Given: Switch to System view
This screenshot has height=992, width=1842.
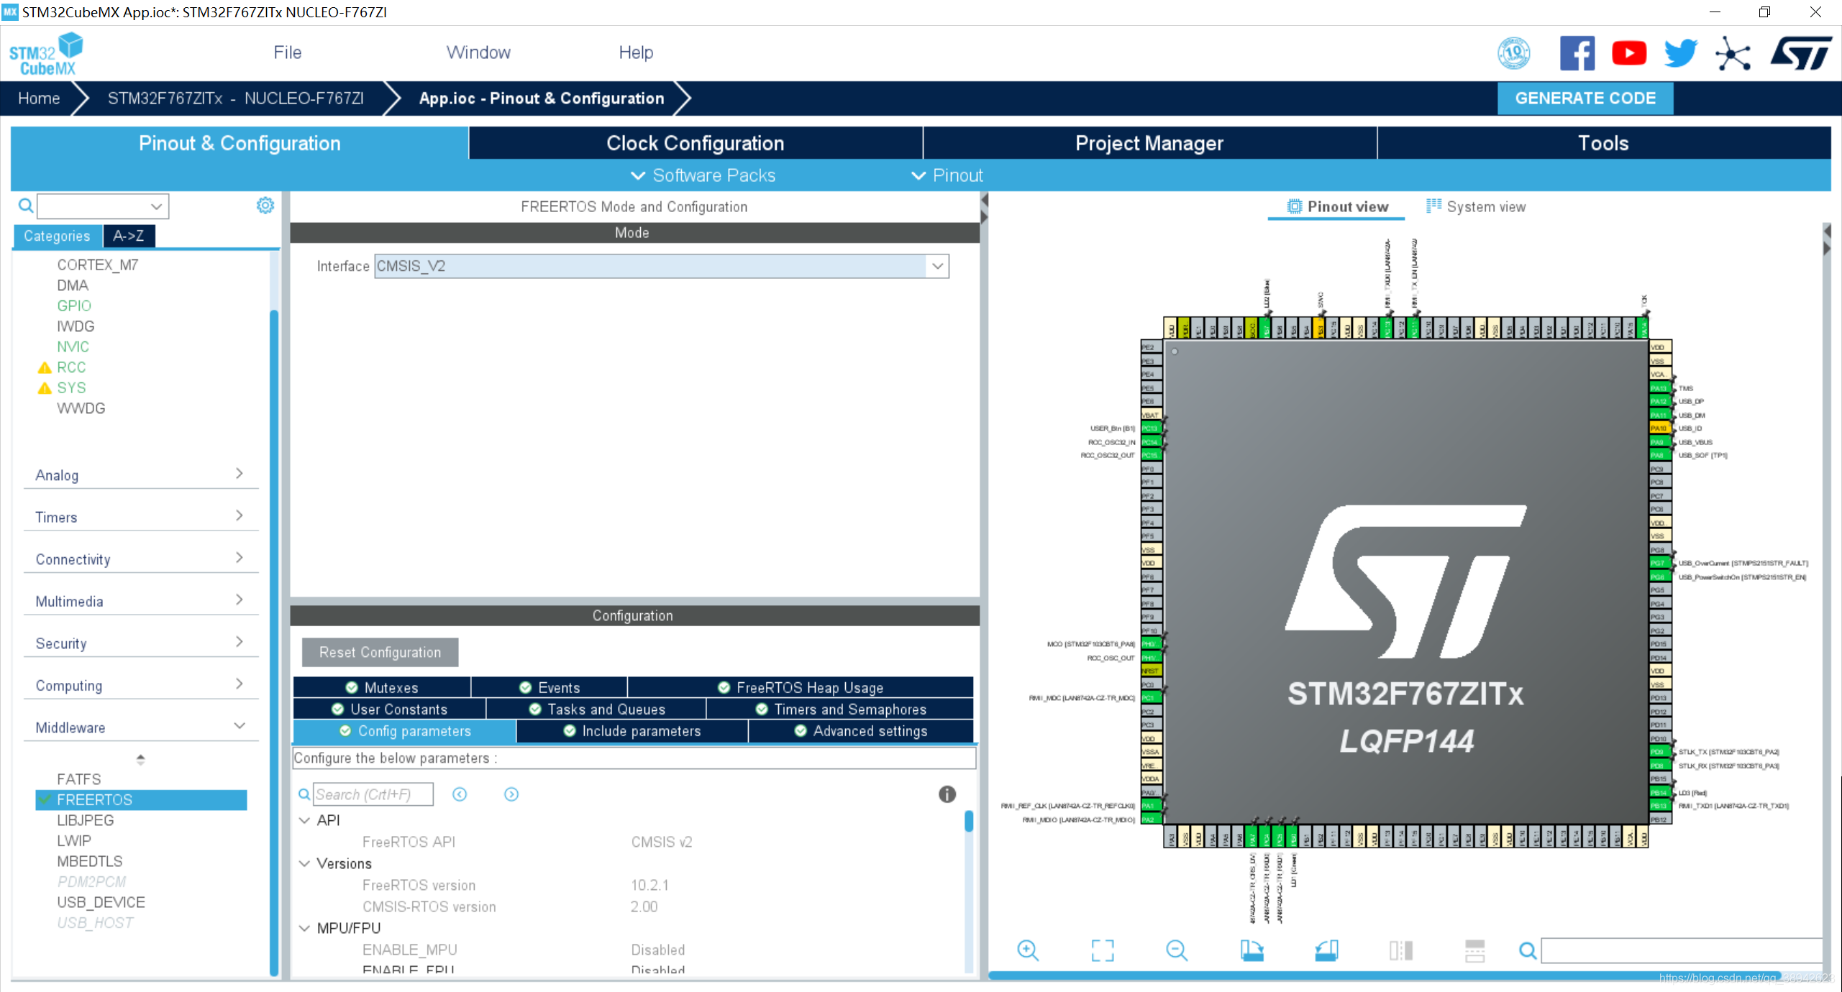Looking at the screenshot, I should pos(1476,207).
